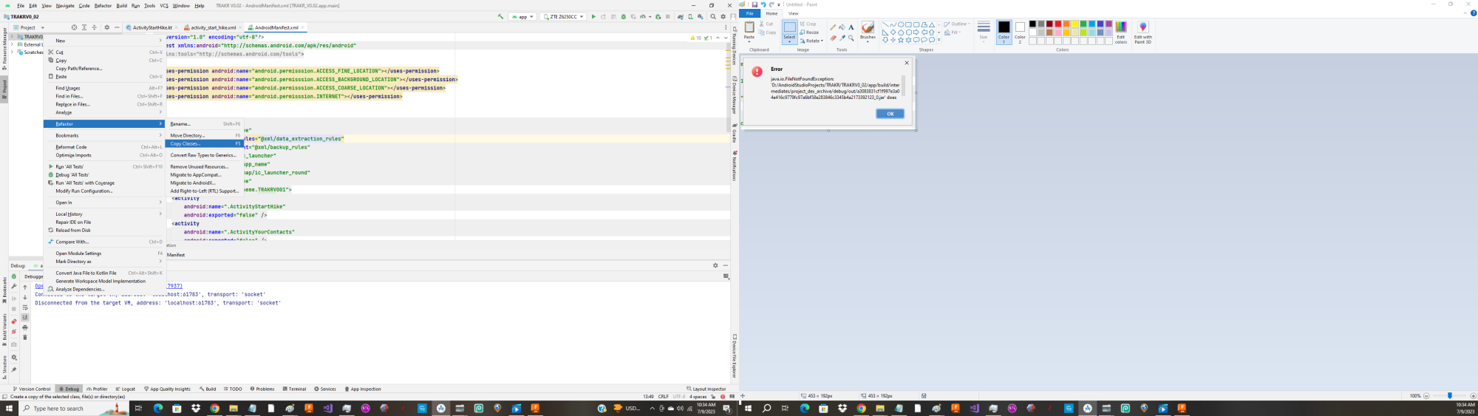Select the Fill with color bucket in Paint
Screen dimensions: 1478x416
842,27
